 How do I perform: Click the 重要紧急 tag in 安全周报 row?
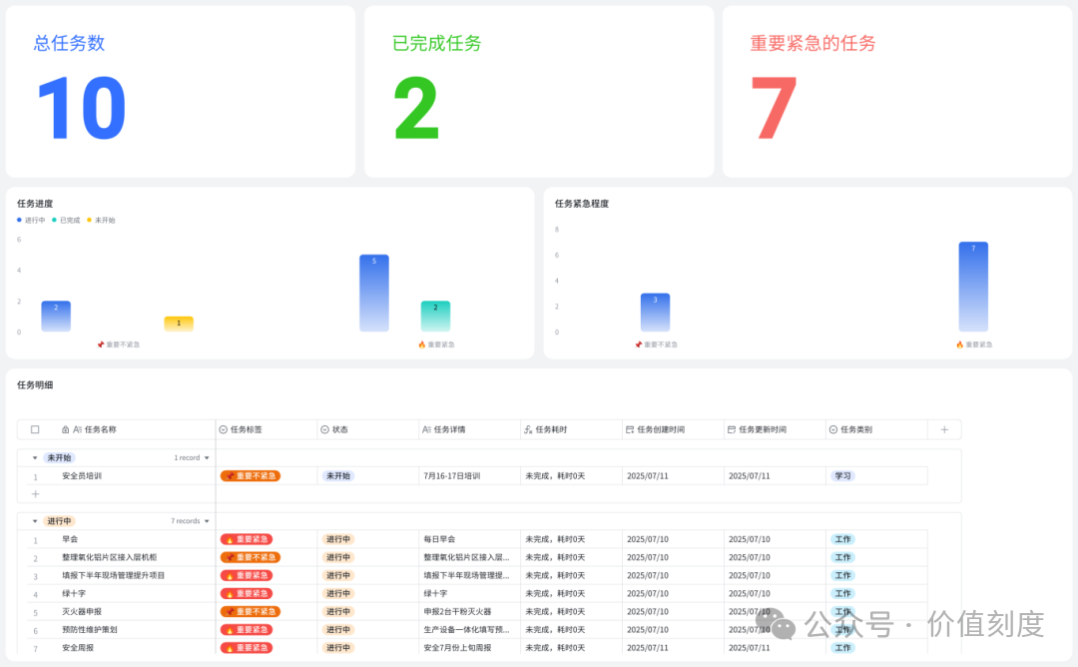coord(247,648)
